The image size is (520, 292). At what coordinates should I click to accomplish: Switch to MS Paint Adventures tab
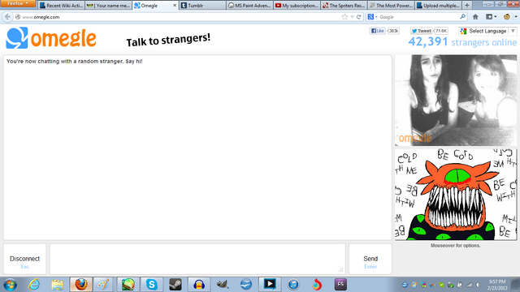[249, 6]
